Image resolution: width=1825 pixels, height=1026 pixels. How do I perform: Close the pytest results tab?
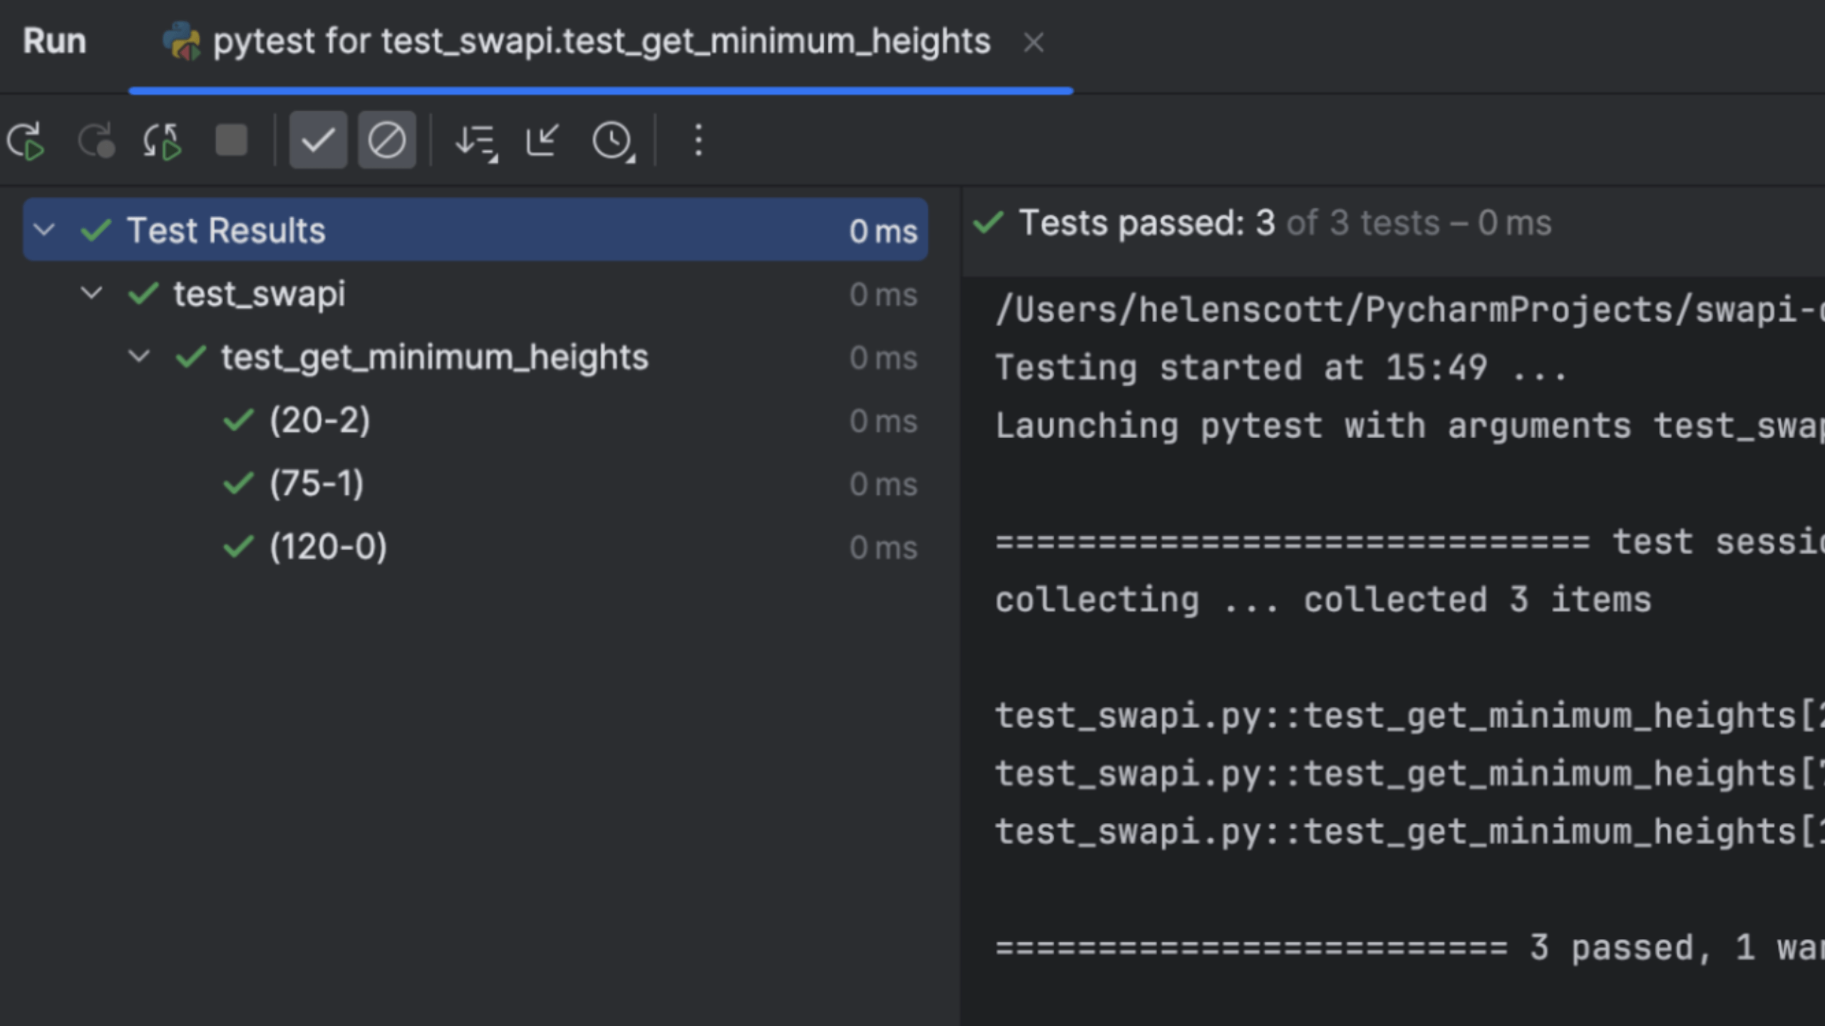coord(1034,43)
